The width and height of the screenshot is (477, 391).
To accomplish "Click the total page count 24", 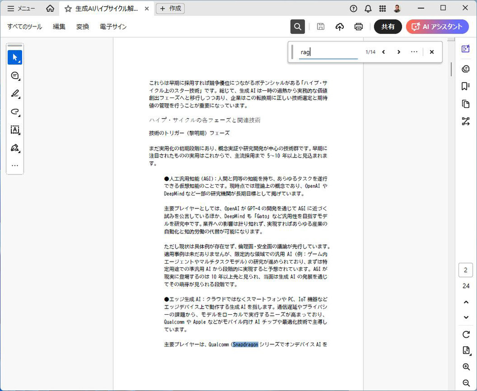I will click(466, 286).
